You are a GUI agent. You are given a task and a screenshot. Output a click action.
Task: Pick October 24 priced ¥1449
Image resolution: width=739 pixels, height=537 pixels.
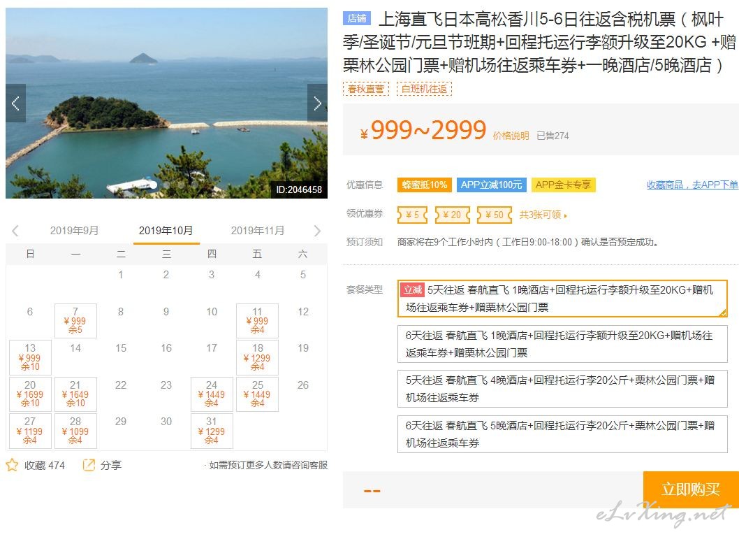click(212, 394)
